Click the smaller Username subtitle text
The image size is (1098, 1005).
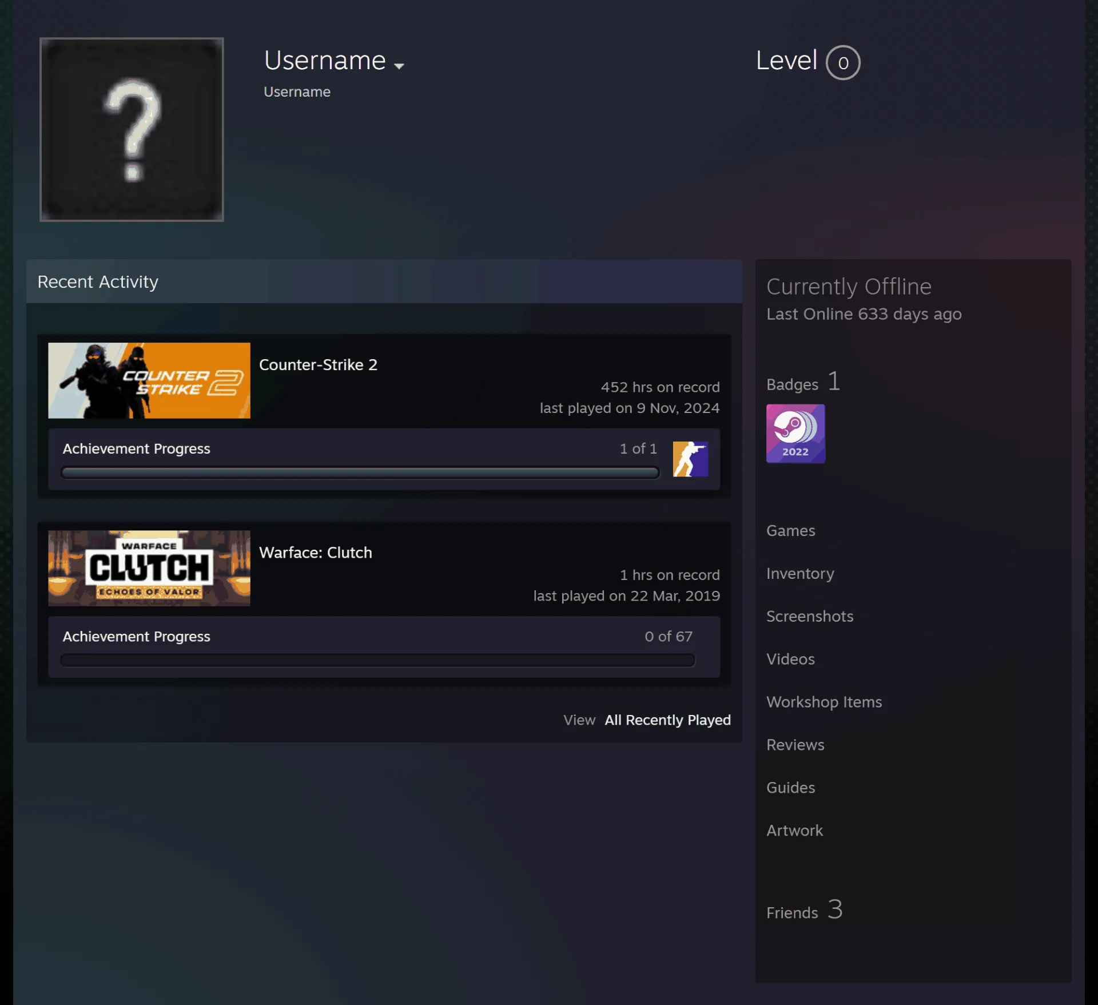[x=297, y=92]
